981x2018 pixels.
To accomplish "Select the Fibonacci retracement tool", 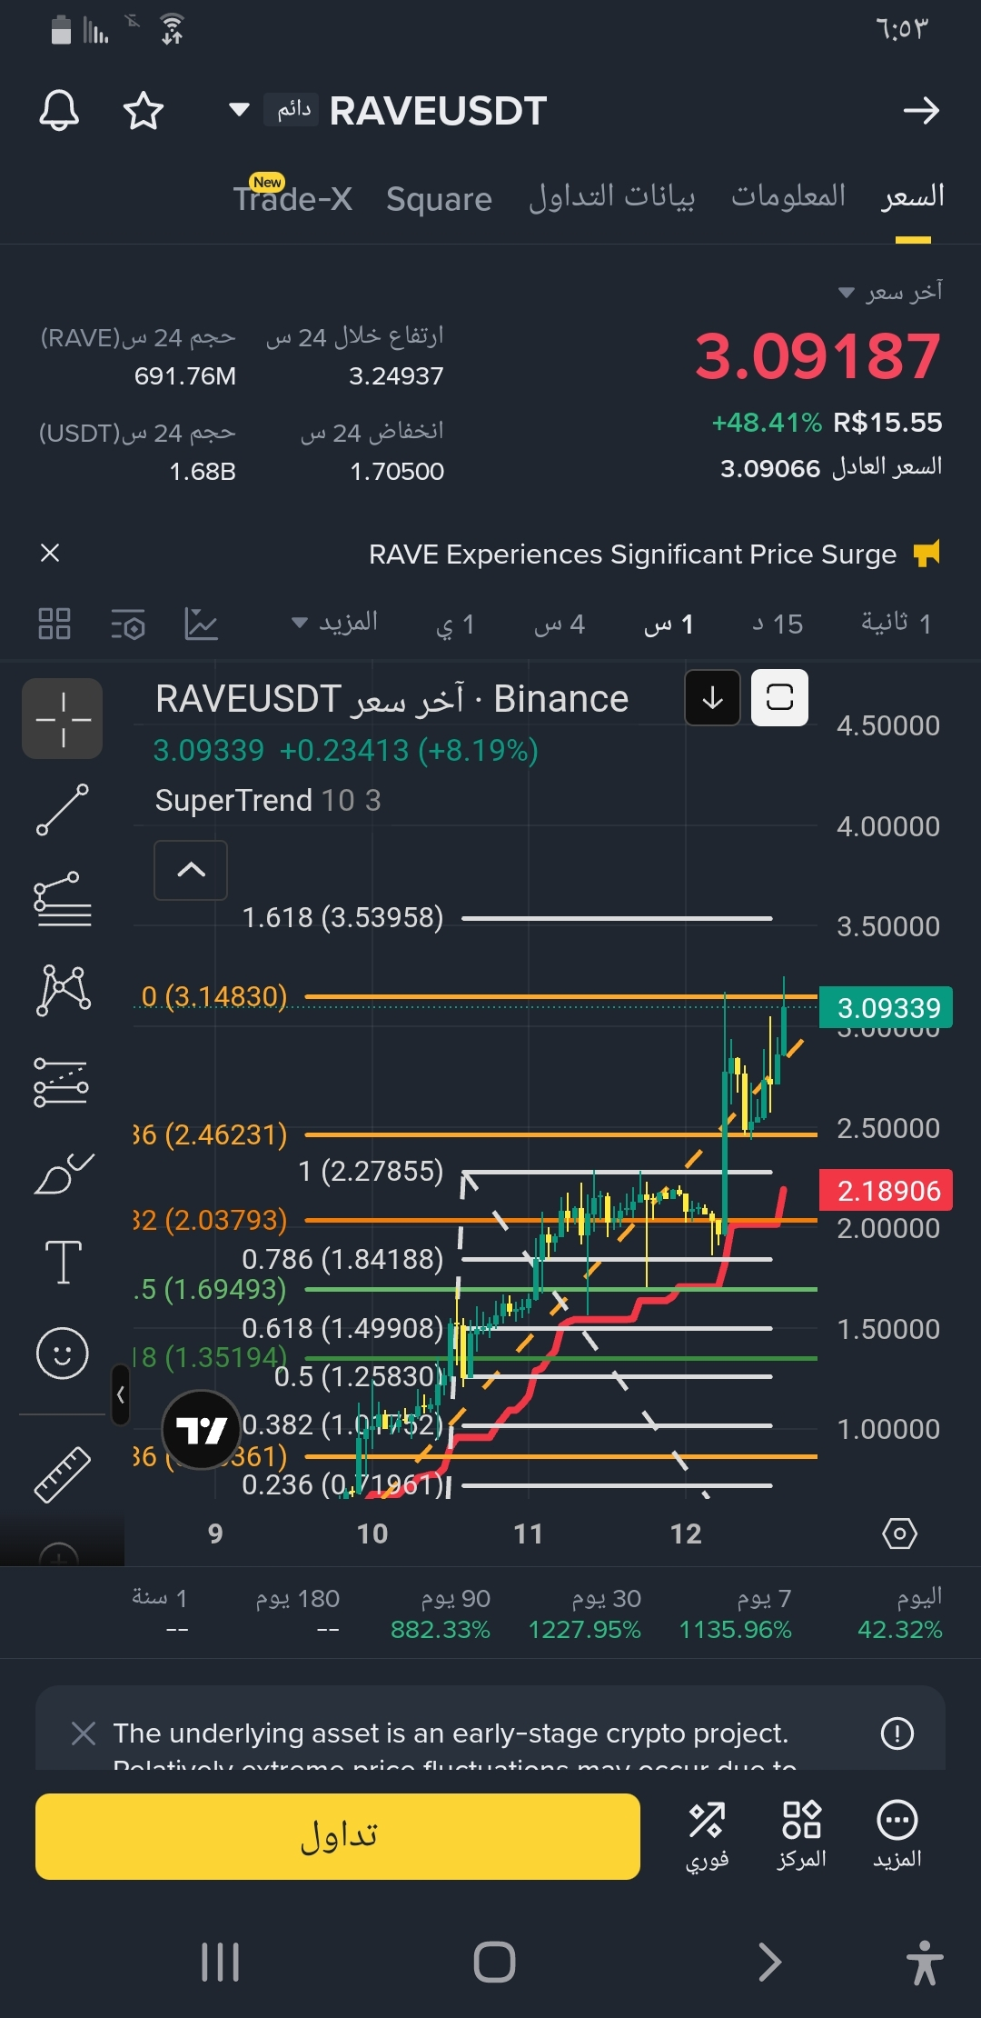I will [63, 899].
